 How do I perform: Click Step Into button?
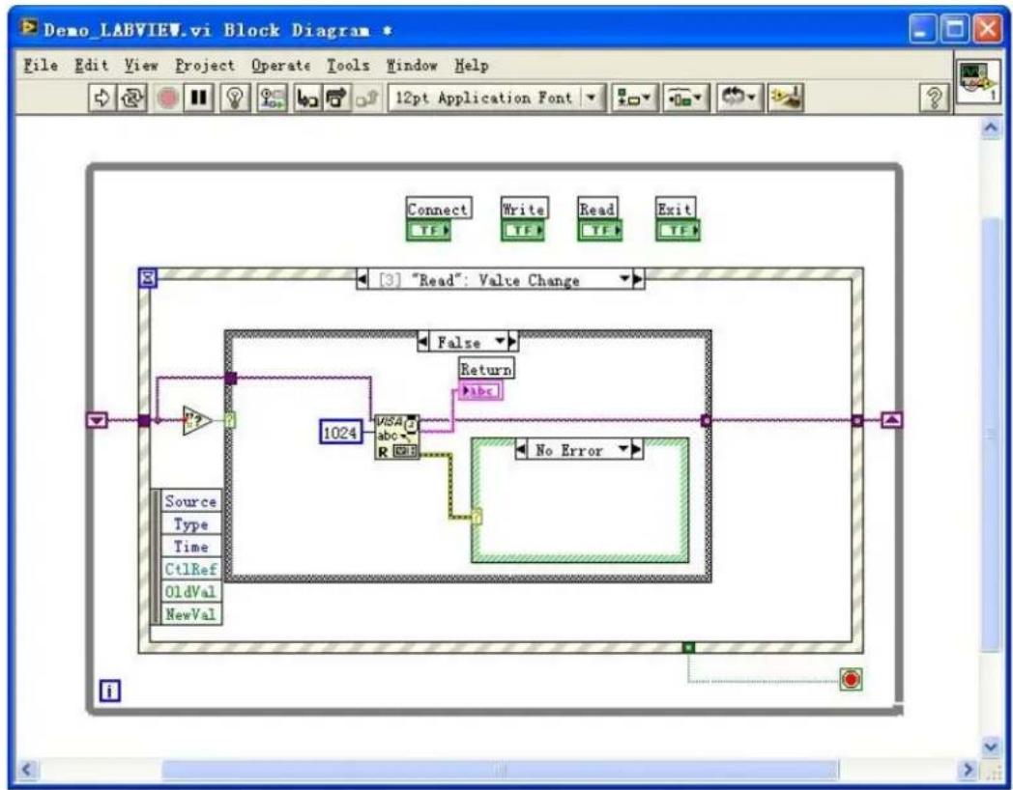306,99
